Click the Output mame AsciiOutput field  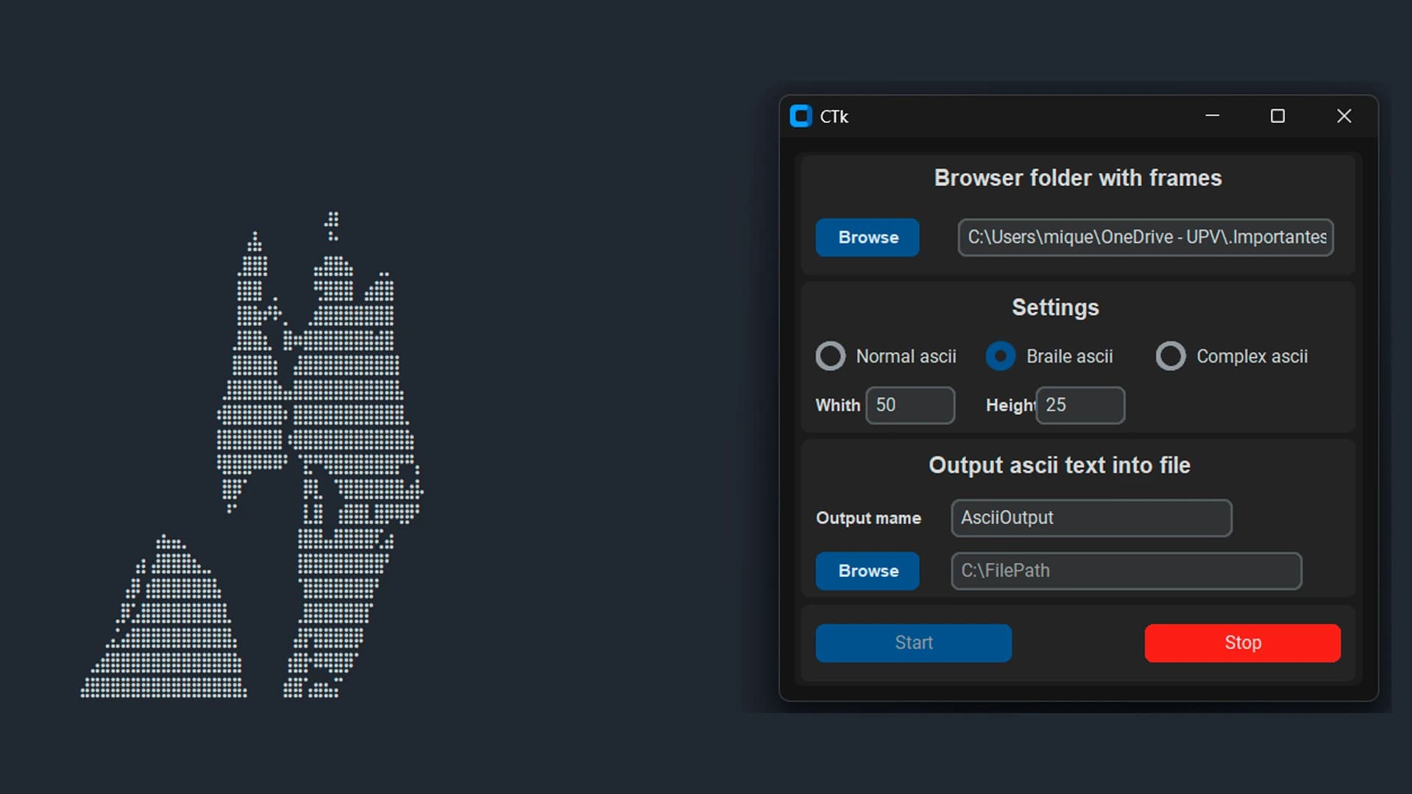(1091, 518)
